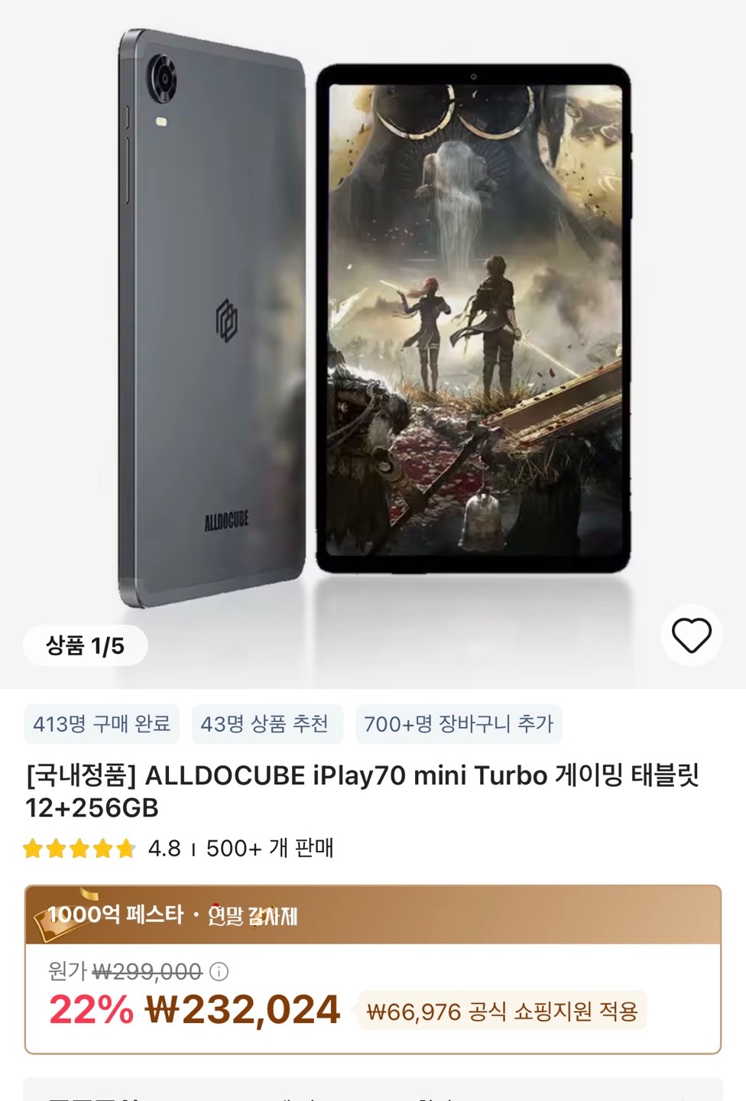This screenshot has width=746, height=1101.
Task: Open the info icon beside 원가 price
Action: coord(219,972)
